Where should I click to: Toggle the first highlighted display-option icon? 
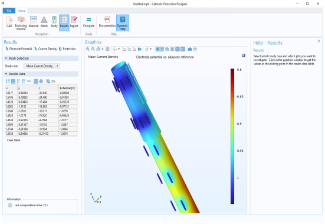178,49
